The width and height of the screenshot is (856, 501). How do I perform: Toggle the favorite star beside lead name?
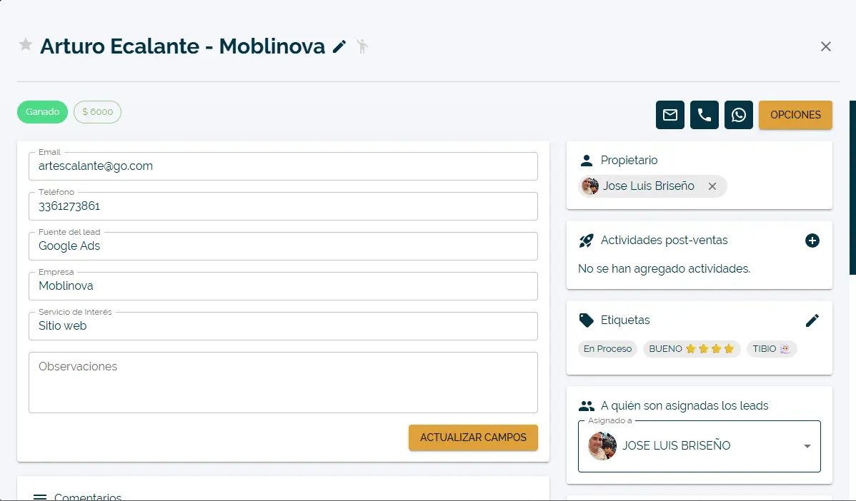(26, 46)
